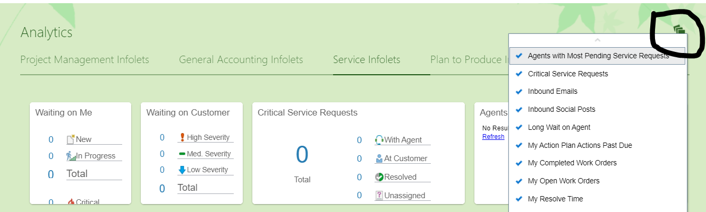Click the up chevron atop infolet list
The height and width of the screenshot is (212, 706).
598,40
